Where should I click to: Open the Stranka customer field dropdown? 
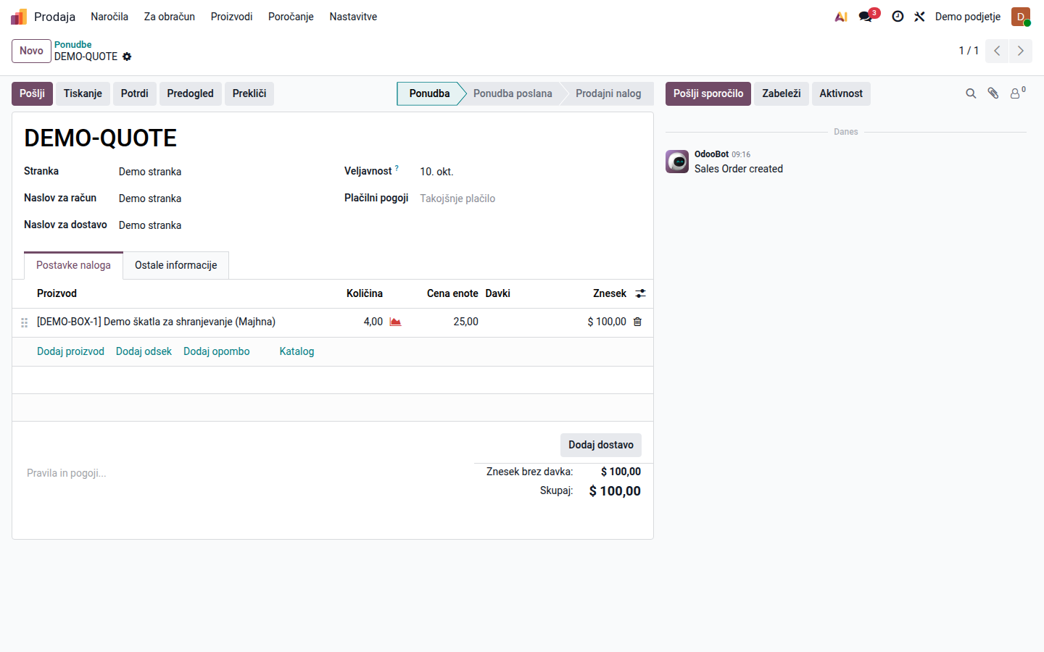coord(221,172)
